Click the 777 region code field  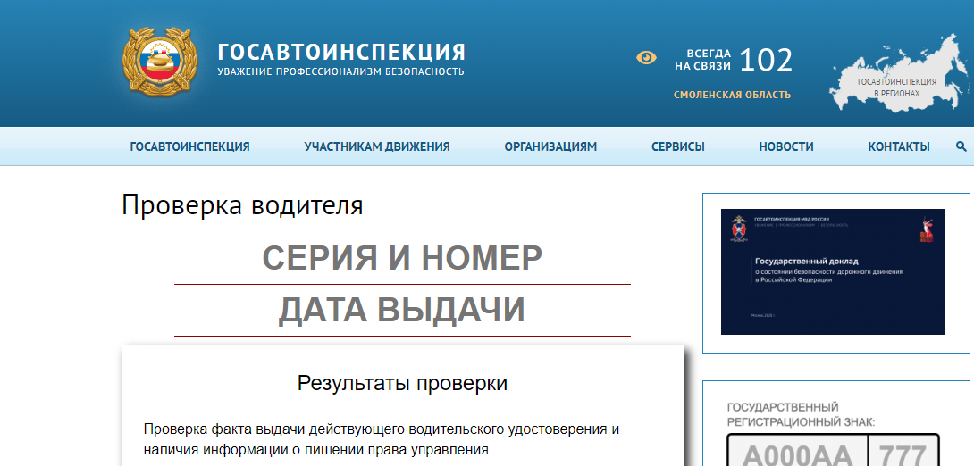(903, 453)
